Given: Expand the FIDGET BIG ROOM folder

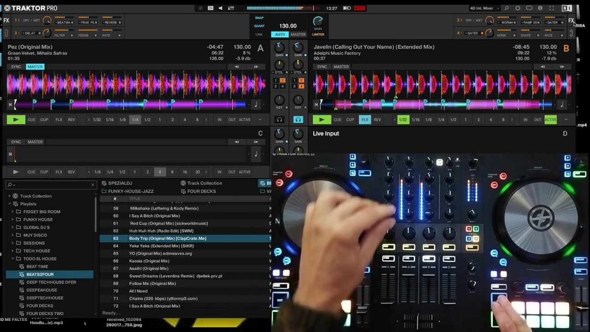Looking at the screenshot, I should pyautogui.click(x=13, y=212).
